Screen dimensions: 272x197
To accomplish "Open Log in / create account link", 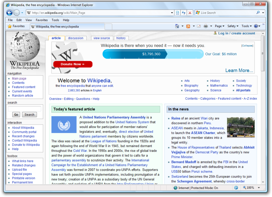I will [237, 33].
